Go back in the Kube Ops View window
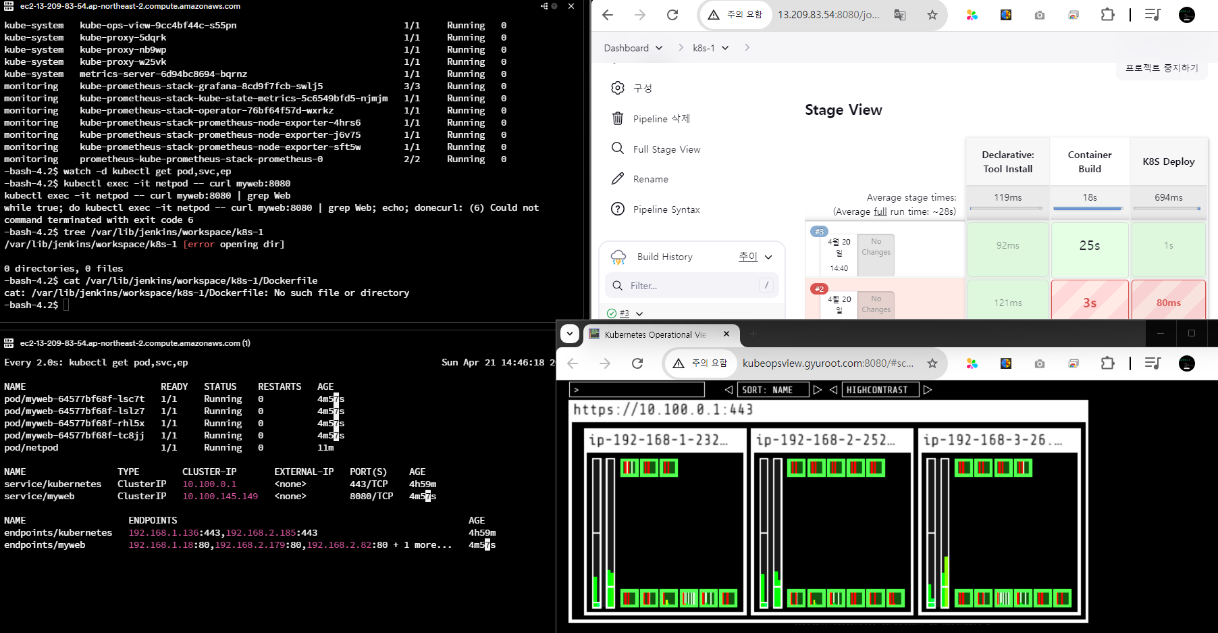Viewport: 1218px width, 633px height. [573, 363]
